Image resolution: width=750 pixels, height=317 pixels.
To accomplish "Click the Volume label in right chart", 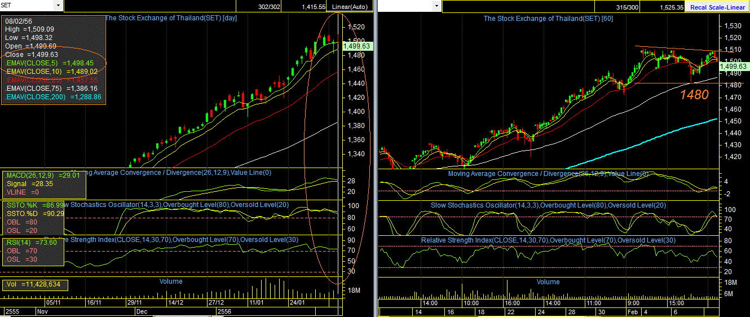I will [548, 281].
